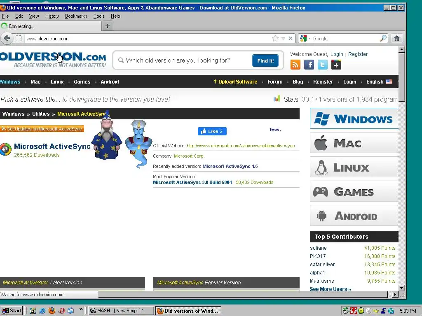Click contributor safarisilver in the list
This screenshot has width=422, height=316.
[322, 265]
